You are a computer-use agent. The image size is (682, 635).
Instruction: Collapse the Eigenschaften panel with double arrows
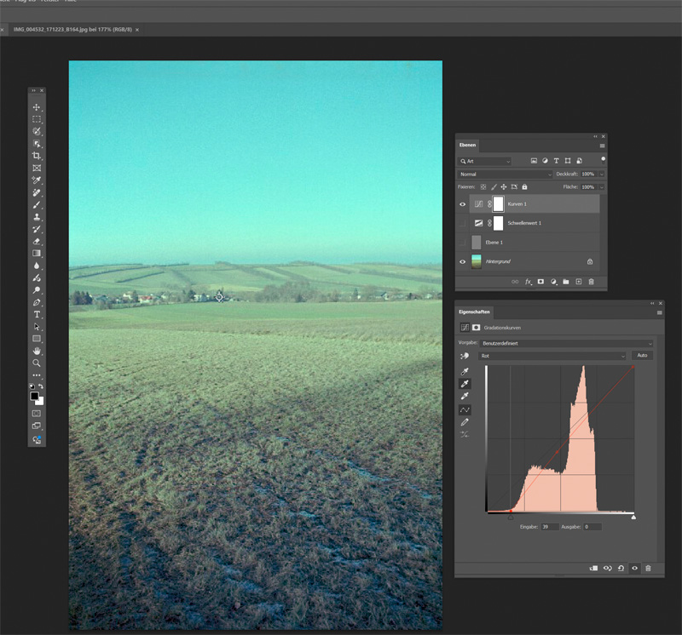(x=652, y=303)
